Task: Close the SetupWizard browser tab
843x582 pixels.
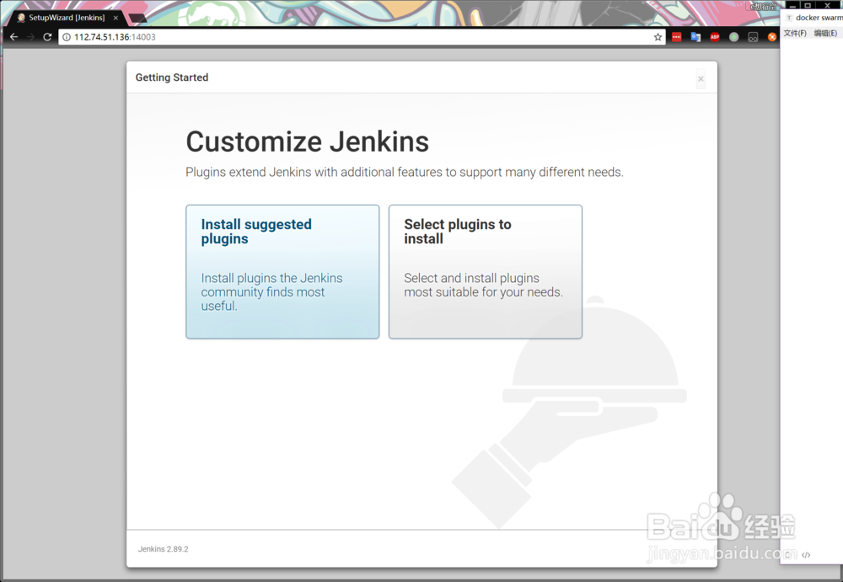Action: (x=115, y=16)
